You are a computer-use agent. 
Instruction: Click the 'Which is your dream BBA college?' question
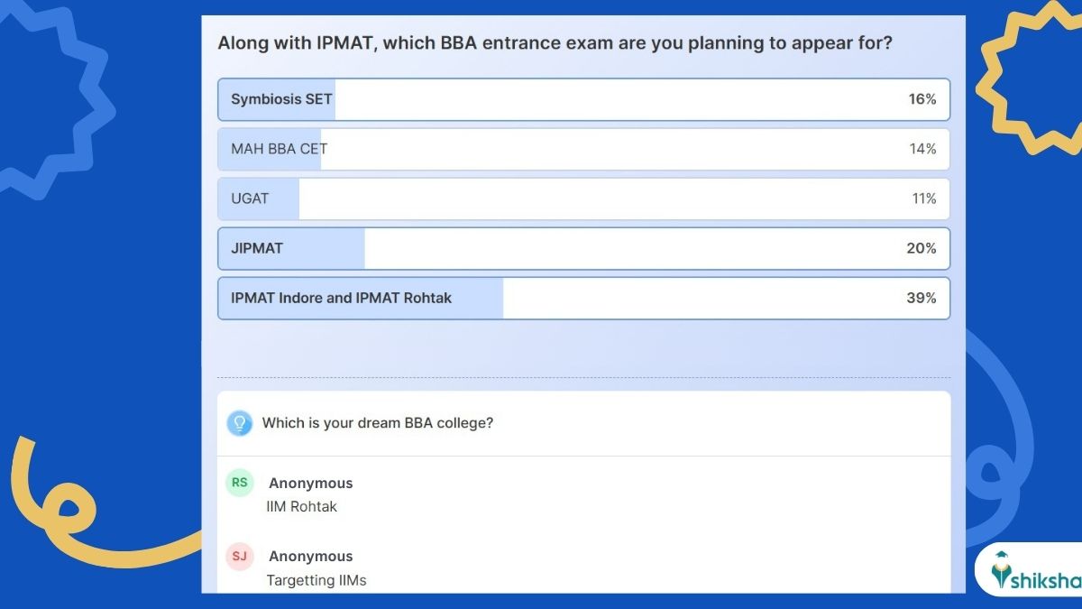(x=378, y=422)
